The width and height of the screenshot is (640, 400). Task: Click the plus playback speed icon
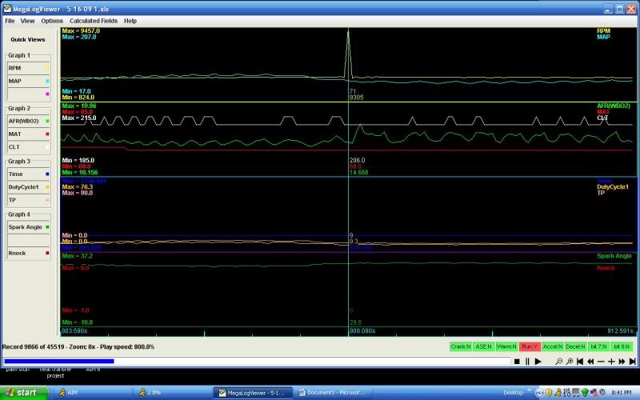click(611, 362)
